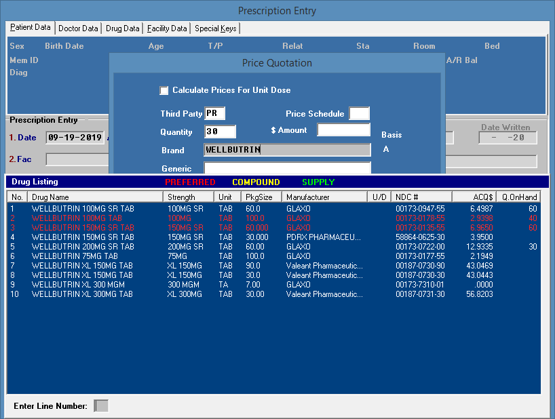555x419 pixels.
Task: Enable Calculate Prices For Unit Dose checkbox
Action: pos(164,90)
